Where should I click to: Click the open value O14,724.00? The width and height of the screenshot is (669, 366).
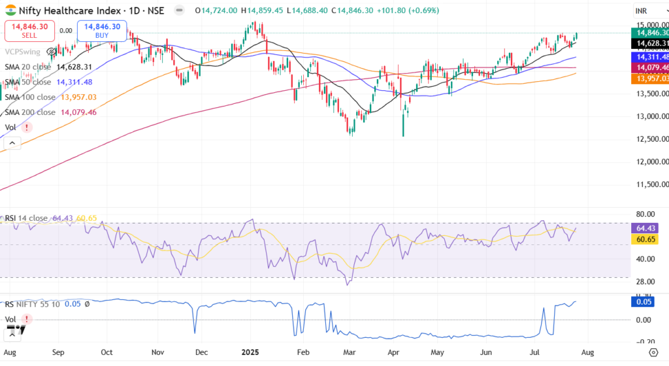pos(216,10)
